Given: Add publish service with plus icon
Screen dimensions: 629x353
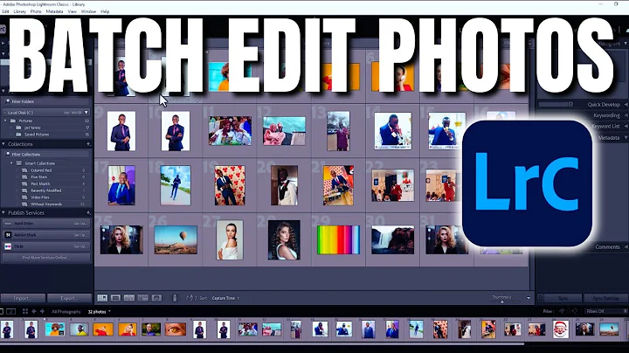Looking at the screenshot, I should tap(88, 212).
